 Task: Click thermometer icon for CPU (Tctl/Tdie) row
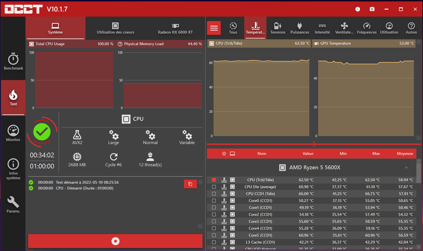coord(224,180)
